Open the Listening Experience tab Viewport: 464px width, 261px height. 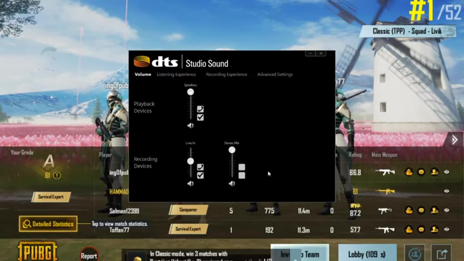176,74
